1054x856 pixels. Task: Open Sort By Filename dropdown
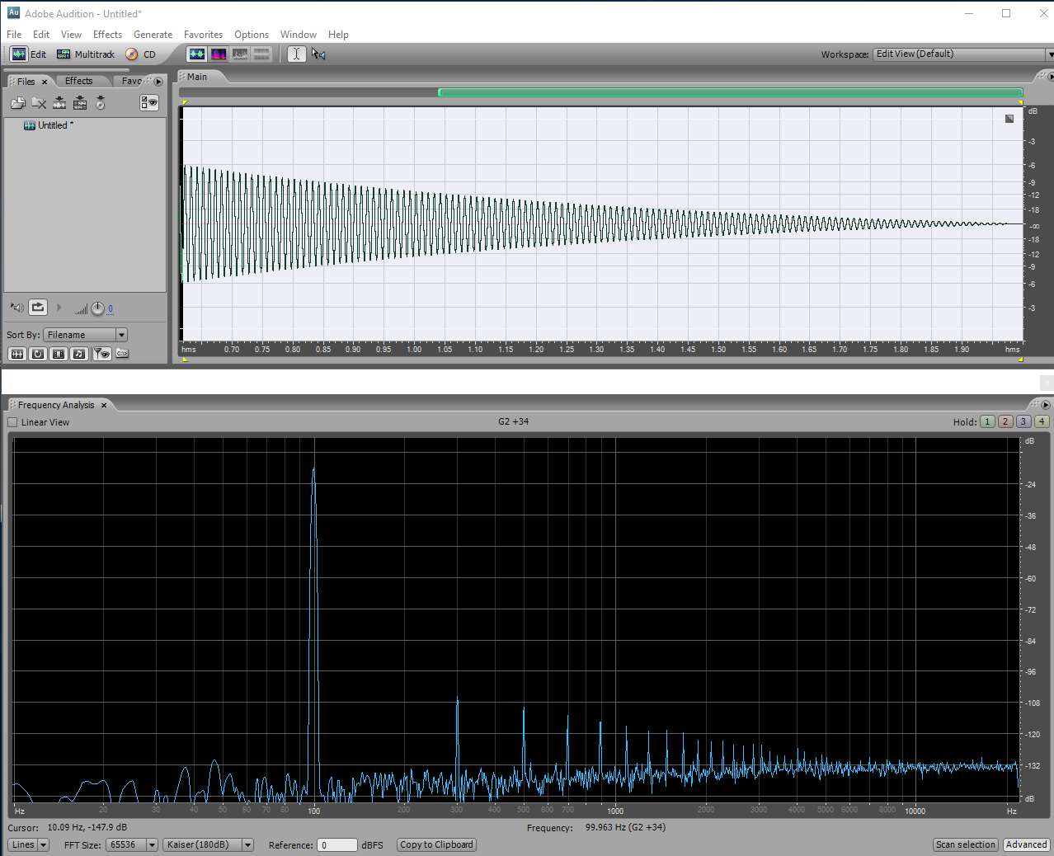click(x=86, y=335)
